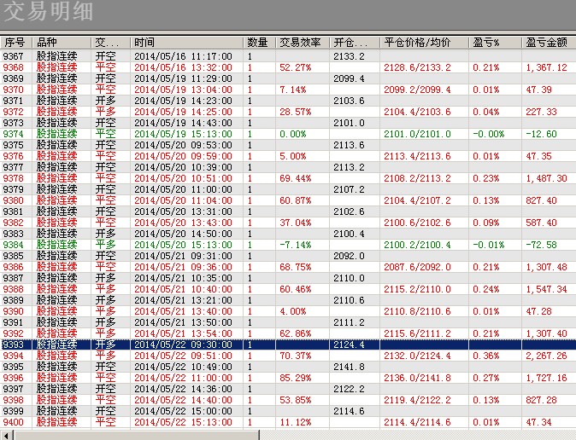Click efficiency value 5.00%
This screenshot has height=440, width=576.
[x=293, y=156]
